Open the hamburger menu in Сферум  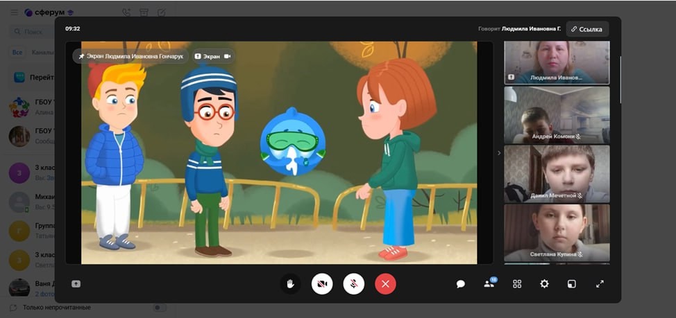[x=14, y=12]
